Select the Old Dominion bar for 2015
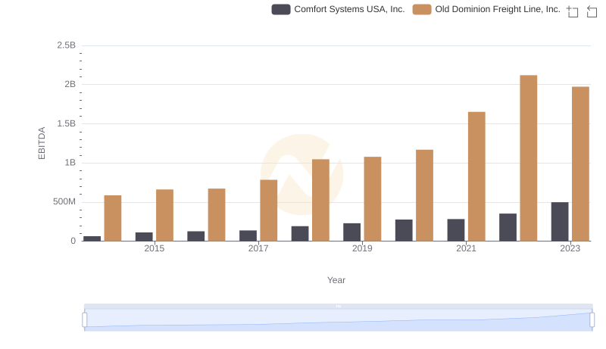 (x=164, y=216)
